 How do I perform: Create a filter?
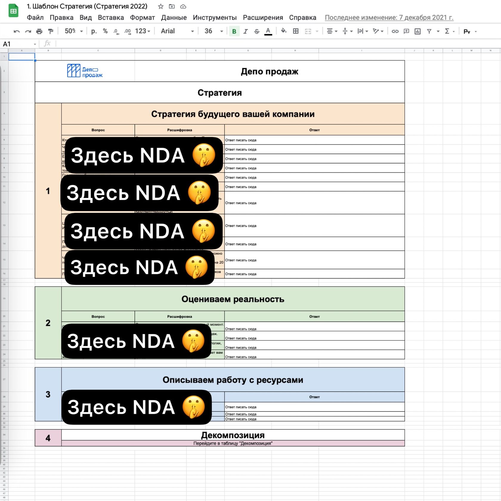click(429, 31)
